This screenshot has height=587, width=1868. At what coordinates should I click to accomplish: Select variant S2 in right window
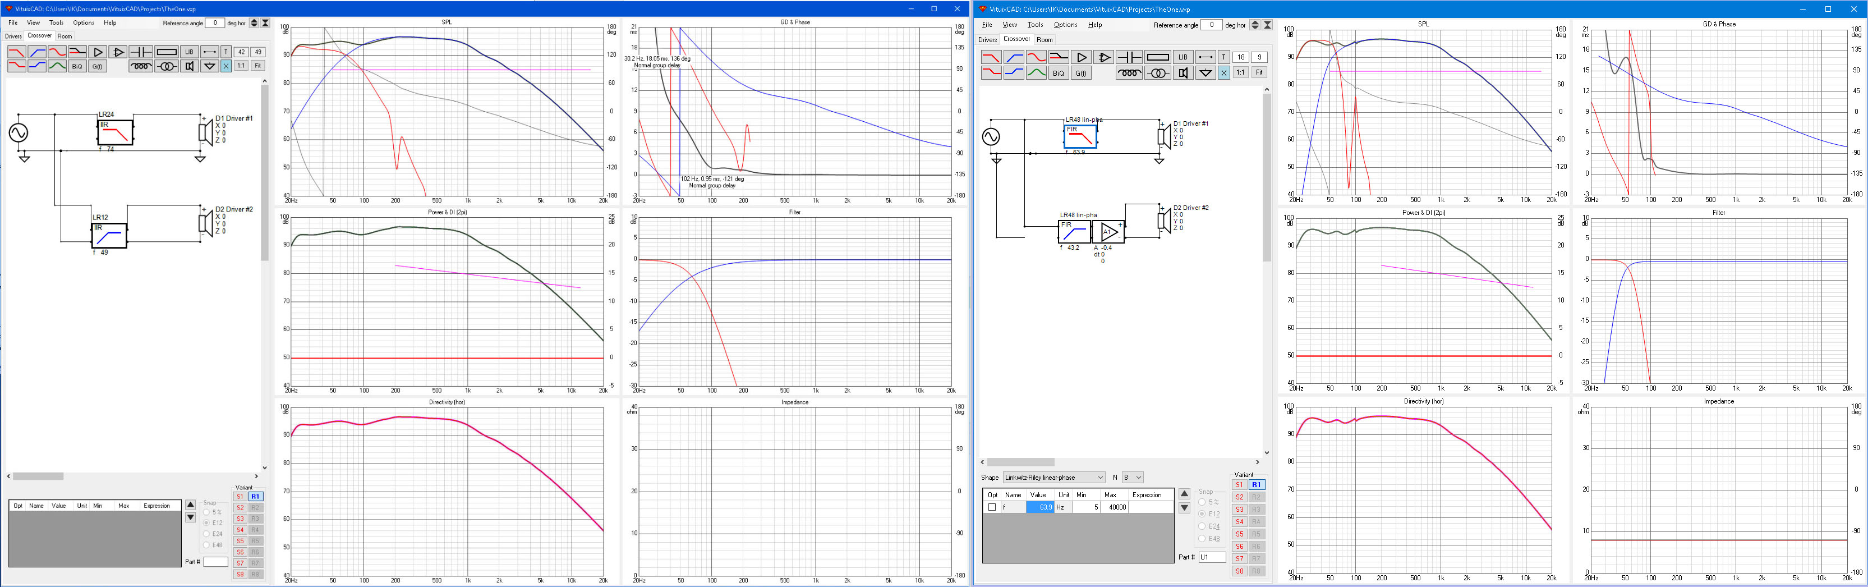click(1239, 497)
